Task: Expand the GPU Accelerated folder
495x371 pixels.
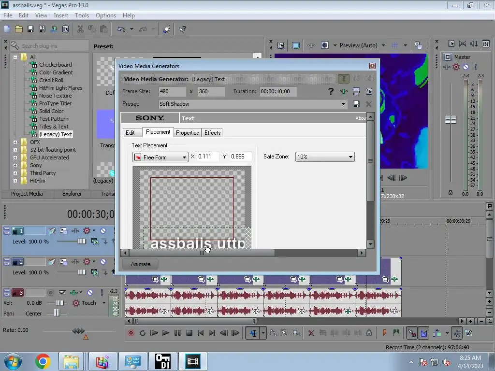Action: (15, 158)
